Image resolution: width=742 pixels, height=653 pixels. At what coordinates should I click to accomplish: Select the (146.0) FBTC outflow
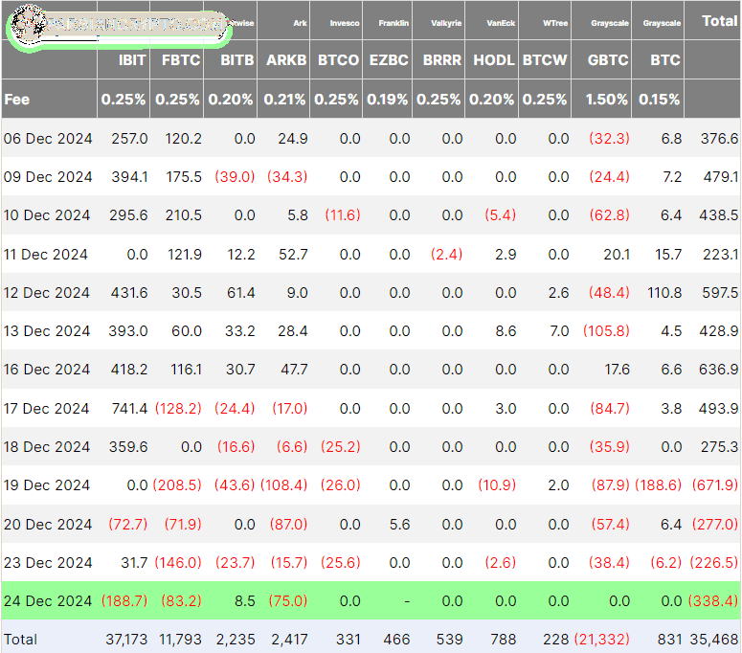tap(178, 563)
